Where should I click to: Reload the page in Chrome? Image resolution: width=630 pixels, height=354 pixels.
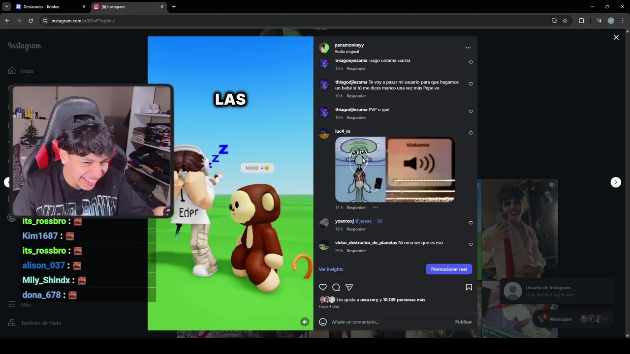[x=31, y=21]
